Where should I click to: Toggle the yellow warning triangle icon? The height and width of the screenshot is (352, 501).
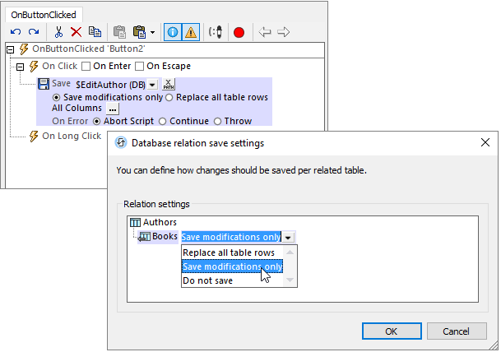pos(191,32)
